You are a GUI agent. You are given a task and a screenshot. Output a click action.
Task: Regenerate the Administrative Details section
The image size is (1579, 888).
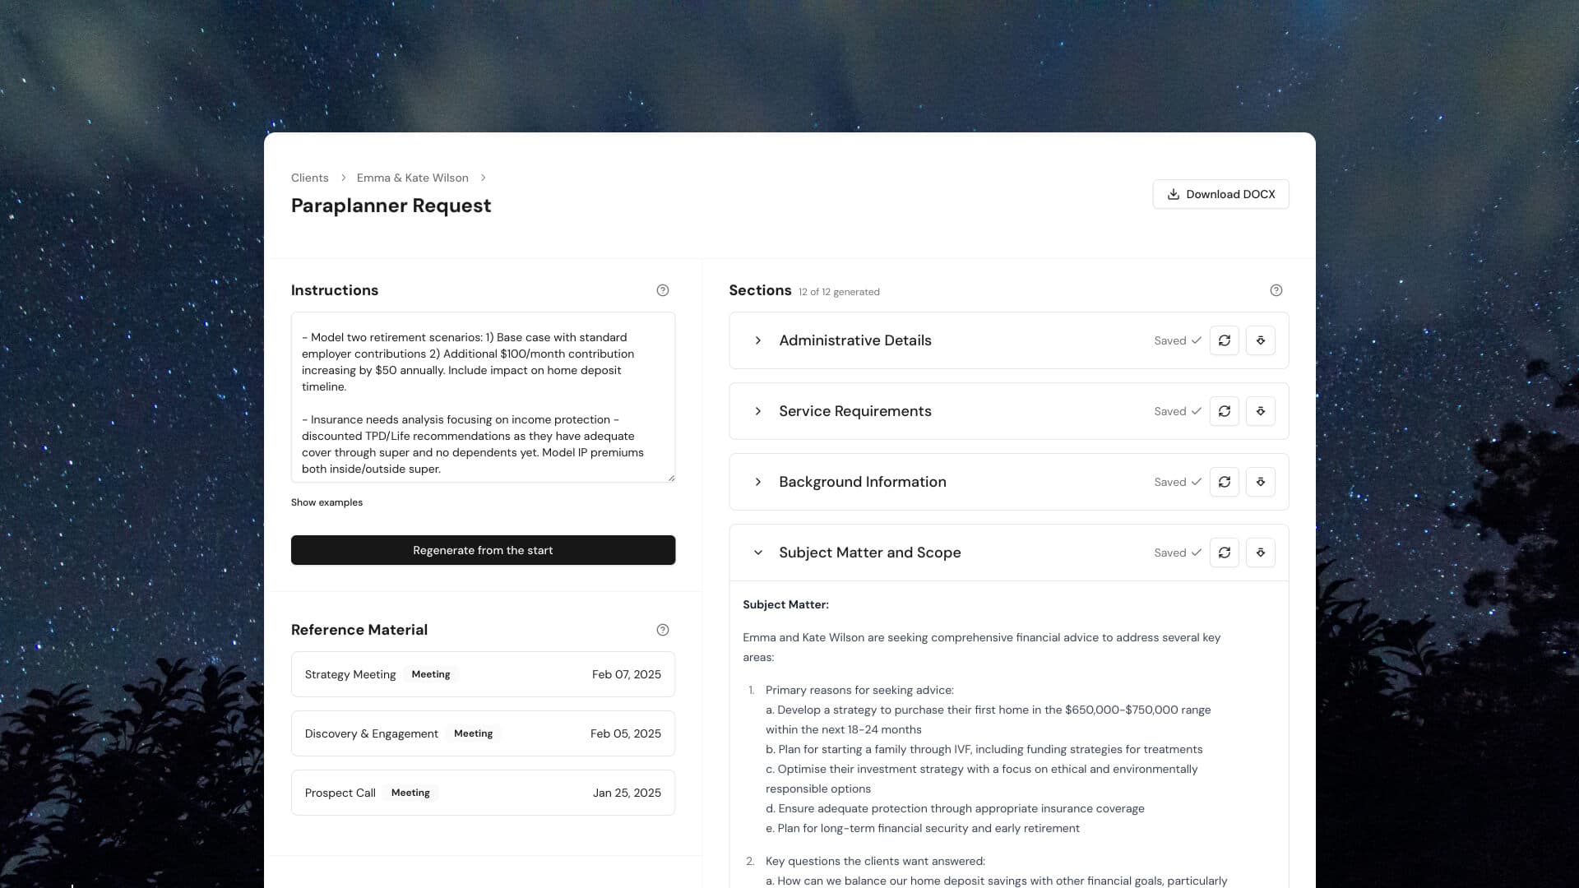click(1225, 340)
